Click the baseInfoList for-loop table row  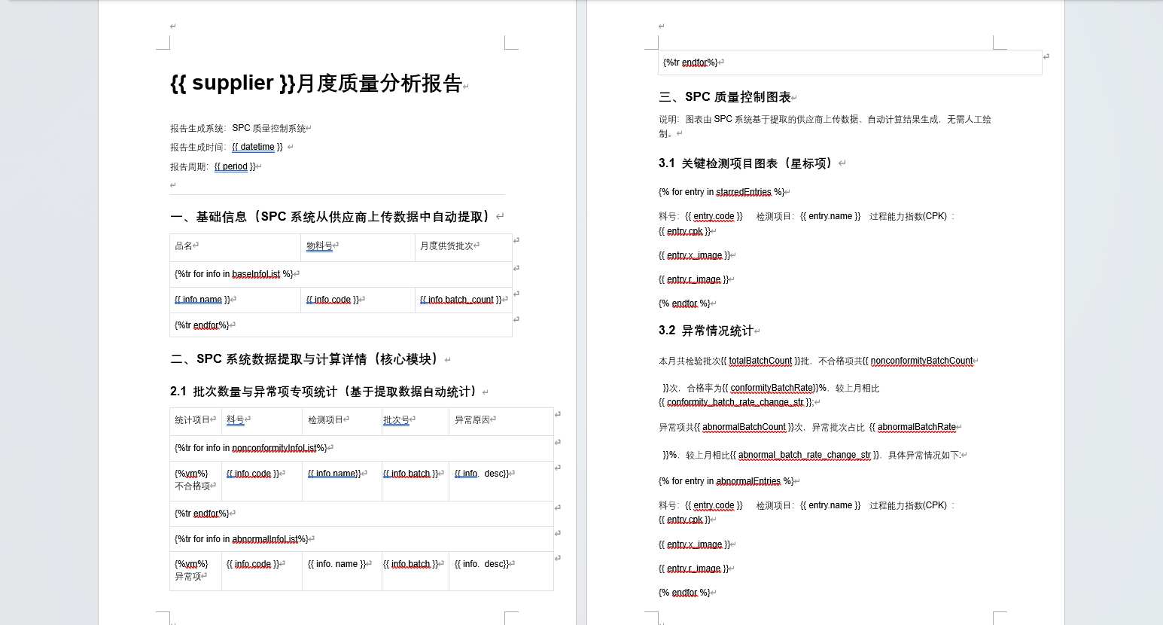click(x=233, y=275)
